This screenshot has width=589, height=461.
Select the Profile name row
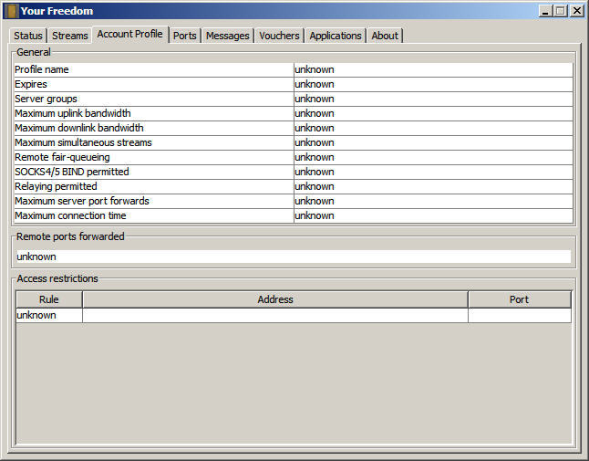pyautogui.click(x=153, y=69)
